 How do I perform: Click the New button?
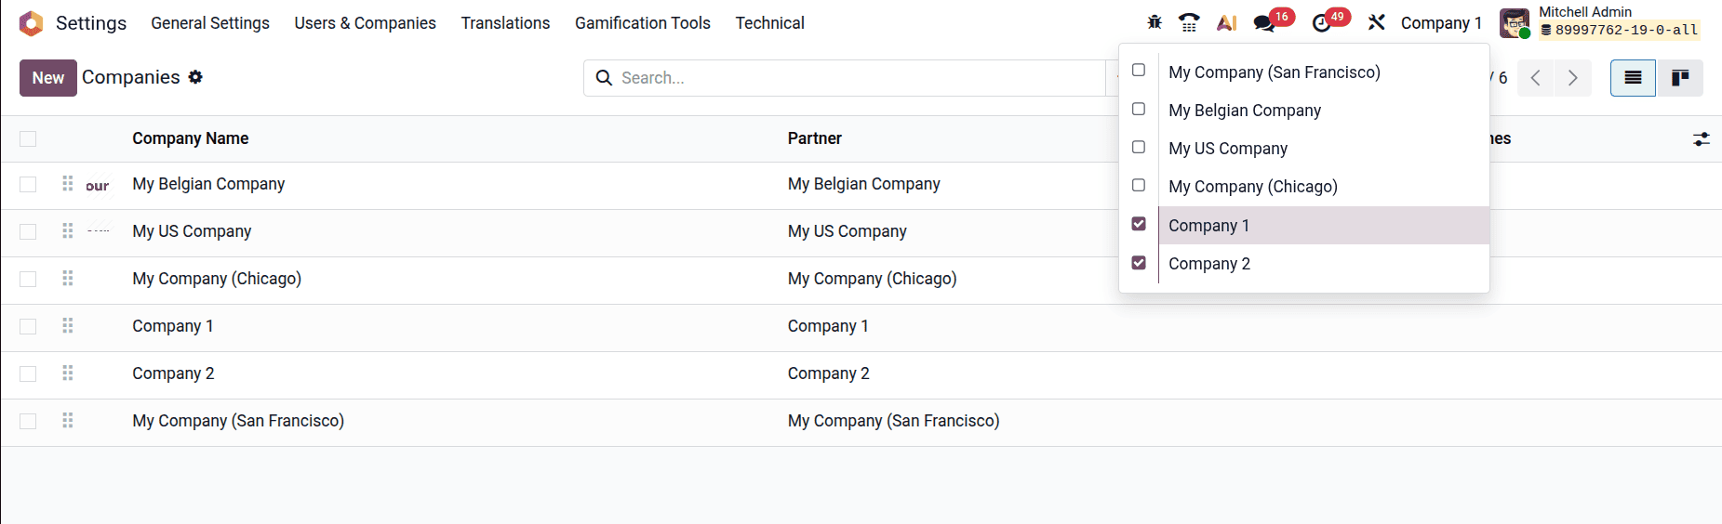[47, 78]
